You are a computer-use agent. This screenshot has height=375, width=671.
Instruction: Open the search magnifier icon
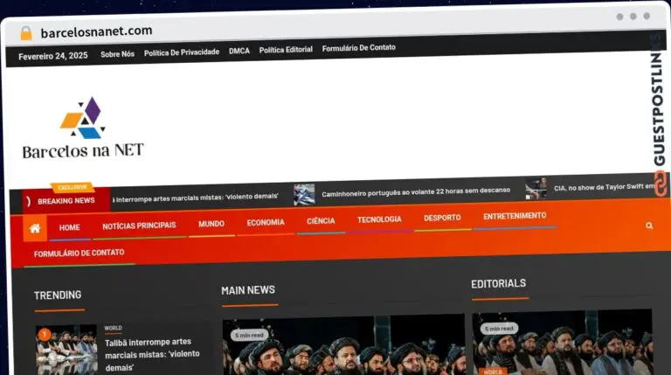tap(649, 226)
